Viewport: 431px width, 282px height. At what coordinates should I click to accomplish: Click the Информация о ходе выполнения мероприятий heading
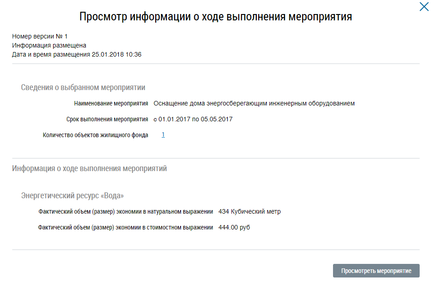pyautogui.click(x=89, y=168)
